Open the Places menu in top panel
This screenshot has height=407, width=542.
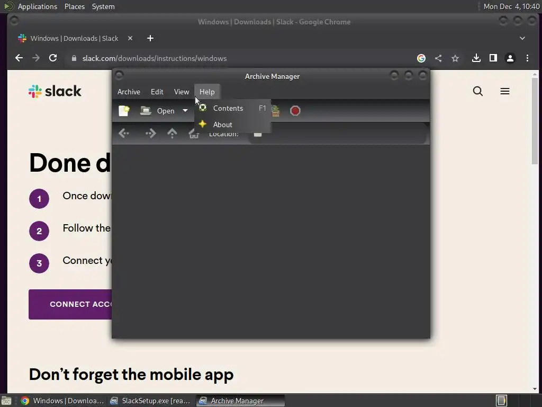pyautogui.click(x=74, y=6)
